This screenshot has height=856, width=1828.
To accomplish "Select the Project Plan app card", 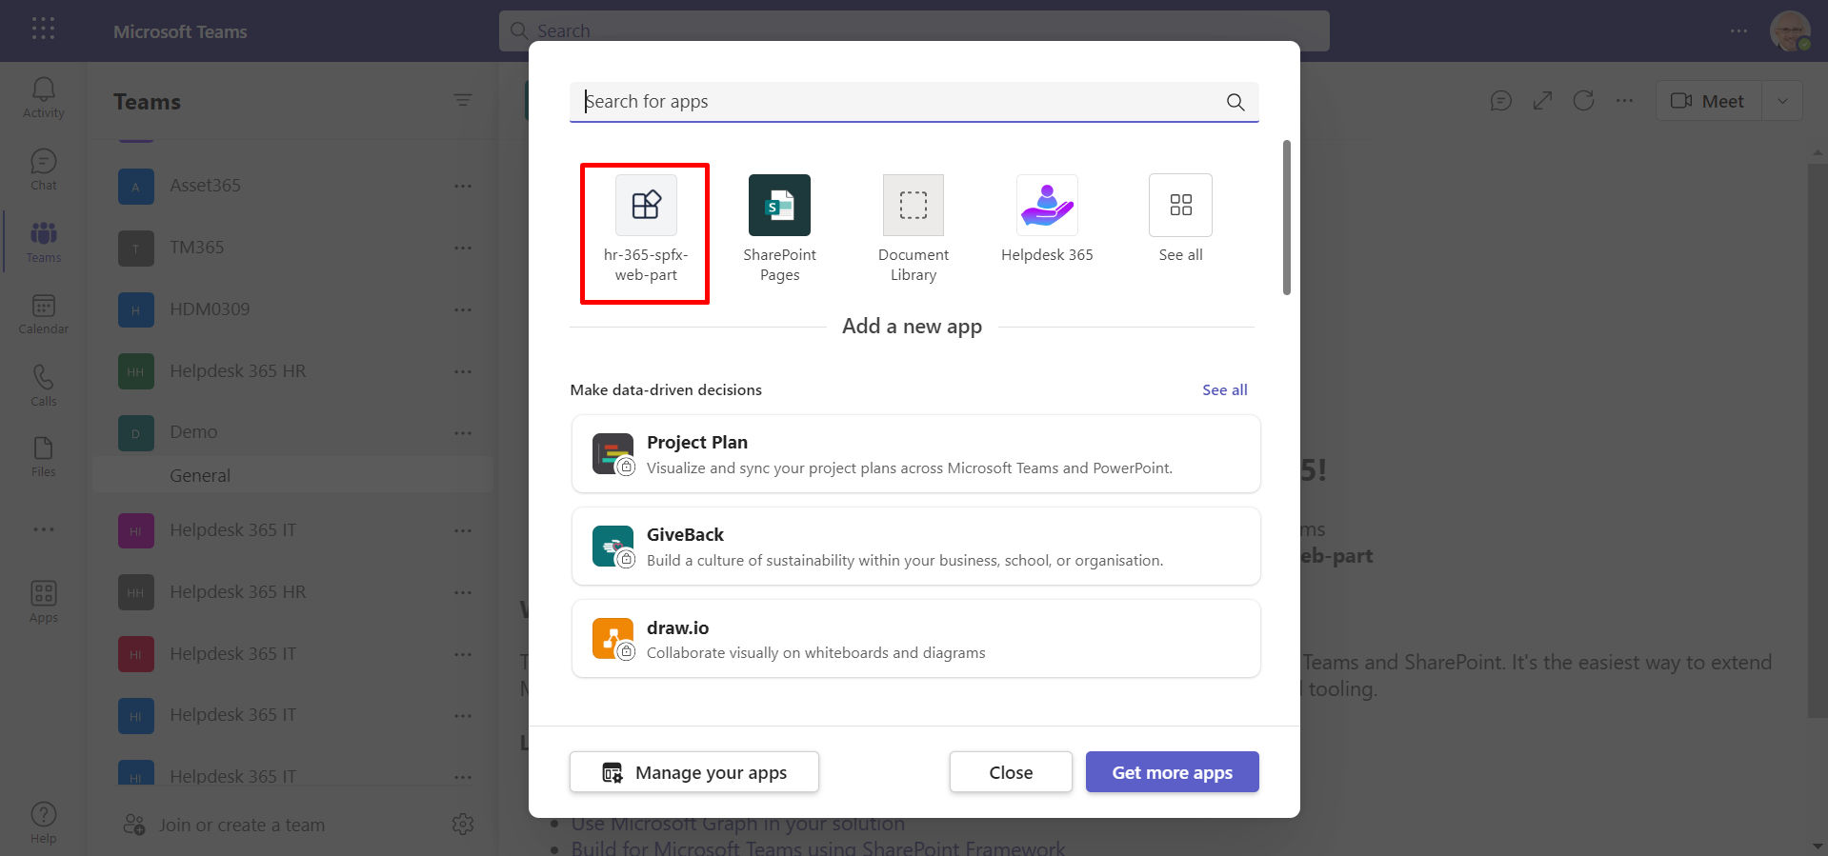I will pyautogui.click(x=916, y=454).
